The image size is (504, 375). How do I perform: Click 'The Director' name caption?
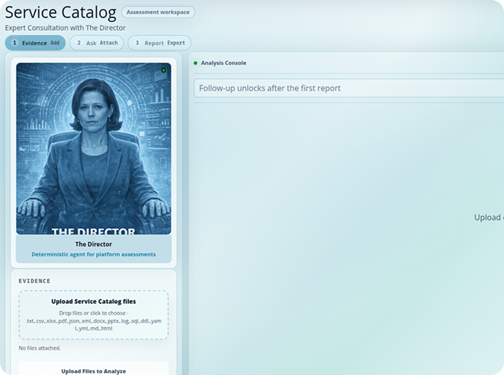click(x=94, y=244)
